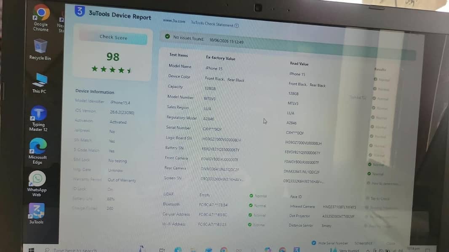Click the 3uTools logo in the report header
Screen dimensions: 449x252
(x=80, y=11)
